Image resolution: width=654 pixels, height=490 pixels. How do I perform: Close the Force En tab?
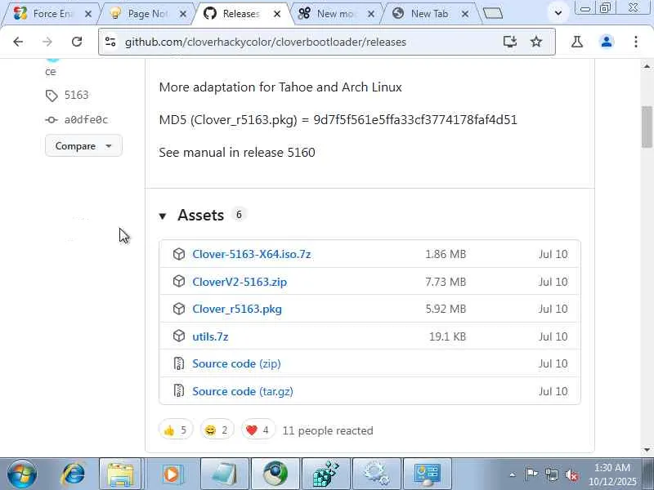88,14
